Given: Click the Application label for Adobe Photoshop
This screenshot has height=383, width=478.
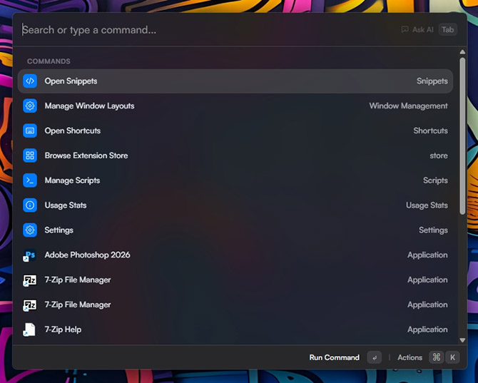Looking at the screenshot, I should coord(427,255).
